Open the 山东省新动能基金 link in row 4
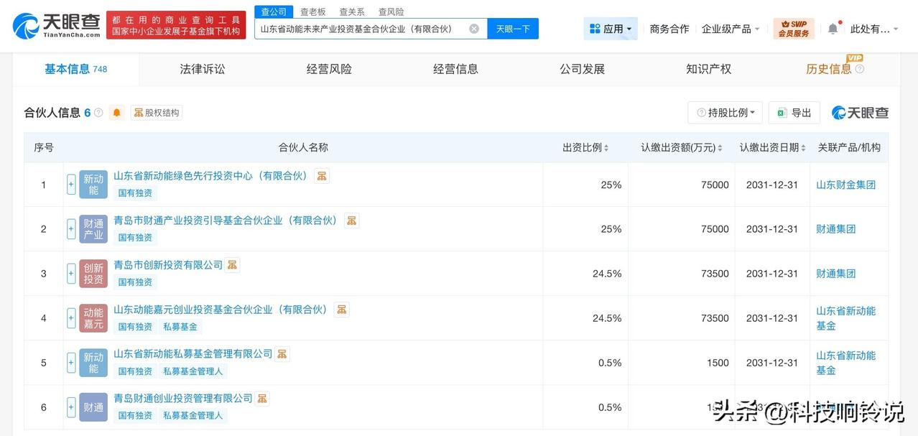The height and width of the screenshot is (436, 918). coord(845,318)
